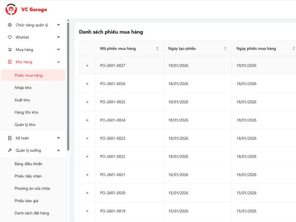296x222 pixels.
Task: Select the gear icon next to Chức năng quản lý
Action: [9, 25]
